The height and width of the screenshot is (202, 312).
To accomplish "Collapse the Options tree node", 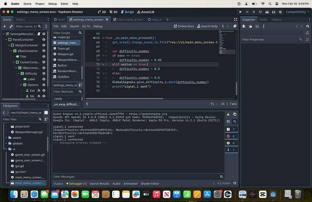I will pyautogui.click(x=21, y=85).
